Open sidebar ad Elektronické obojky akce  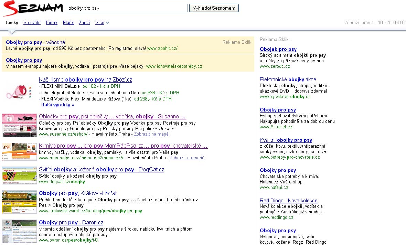pos(288,79)
